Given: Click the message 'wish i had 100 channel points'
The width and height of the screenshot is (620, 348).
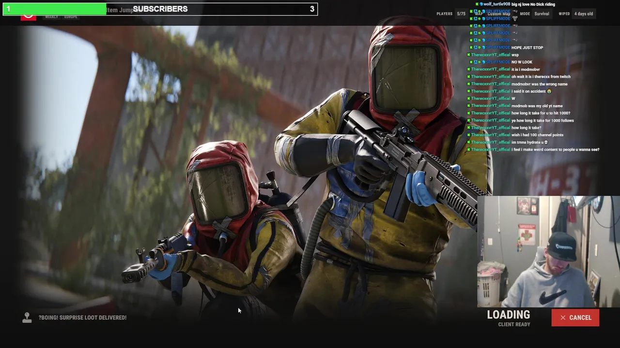Looking at the screenshot, I should point(537,135).
